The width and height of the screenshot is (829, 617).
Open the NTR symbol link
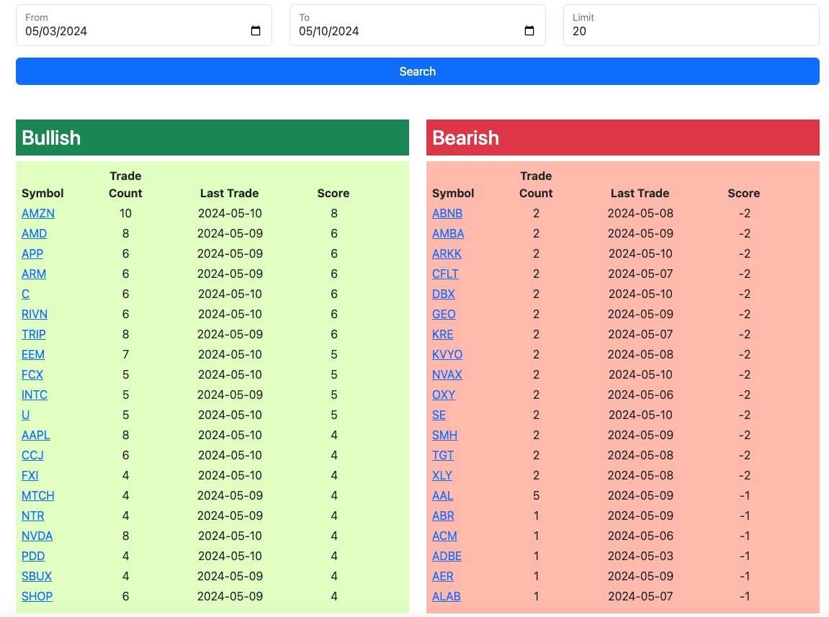(x=33, y=515)
